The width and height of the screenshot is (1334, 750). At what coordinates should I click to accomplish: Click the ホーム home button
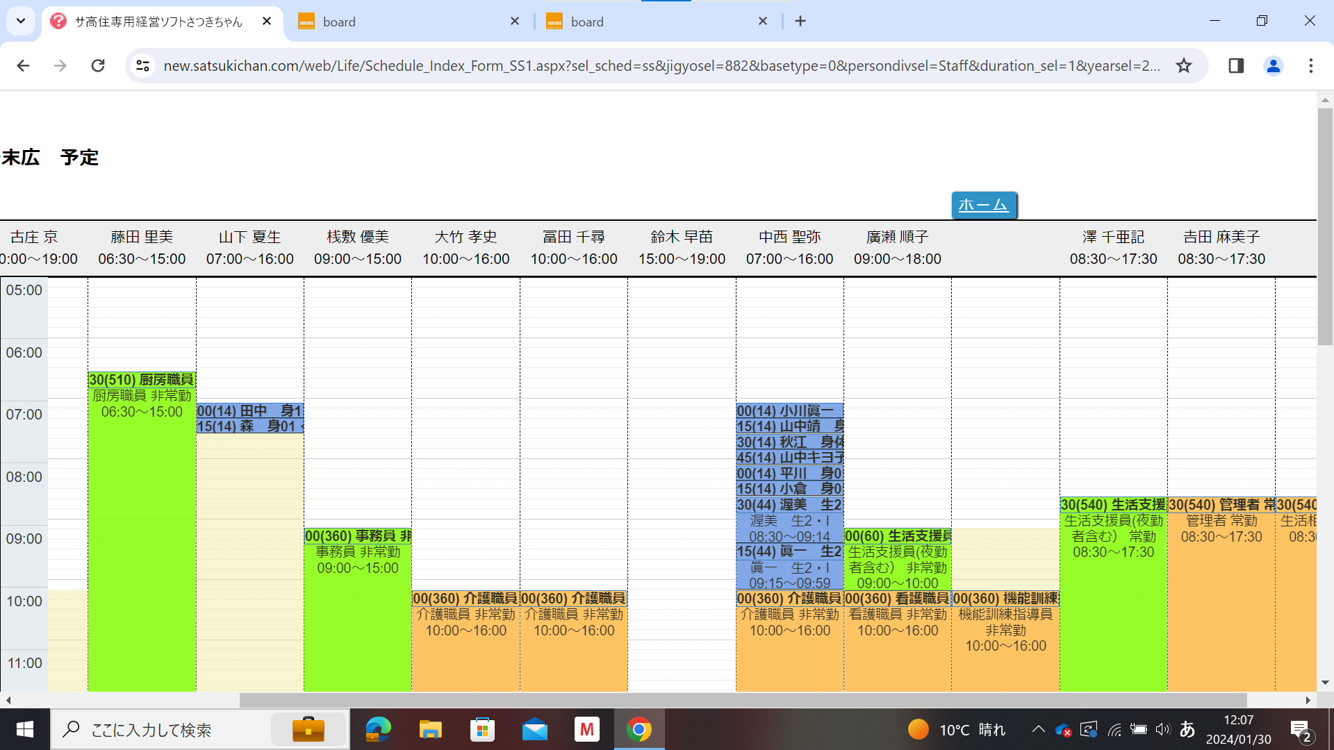tap(983, 205)
